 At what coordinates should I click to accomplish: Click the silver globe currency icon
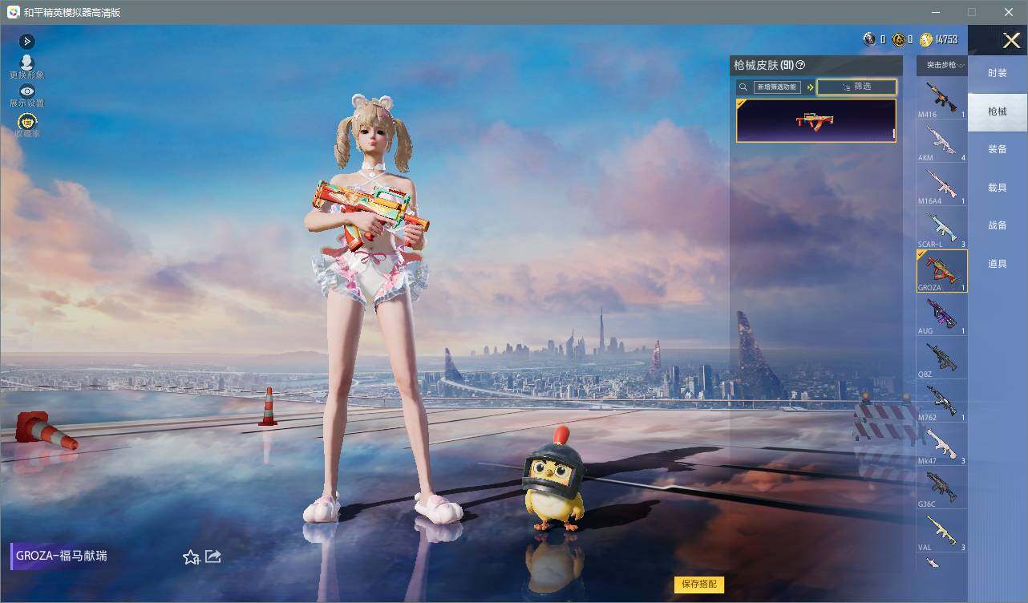pos(869,39)
